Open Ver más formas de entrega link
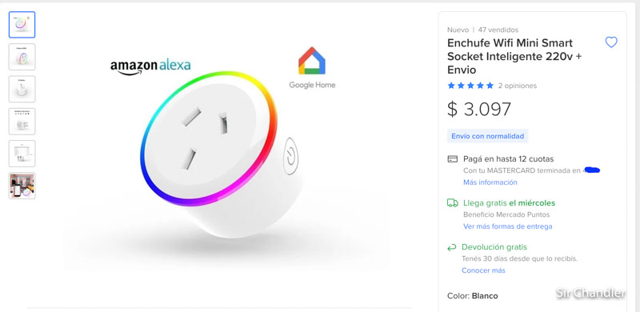640x312 pixels. click(x=508, y=226)
